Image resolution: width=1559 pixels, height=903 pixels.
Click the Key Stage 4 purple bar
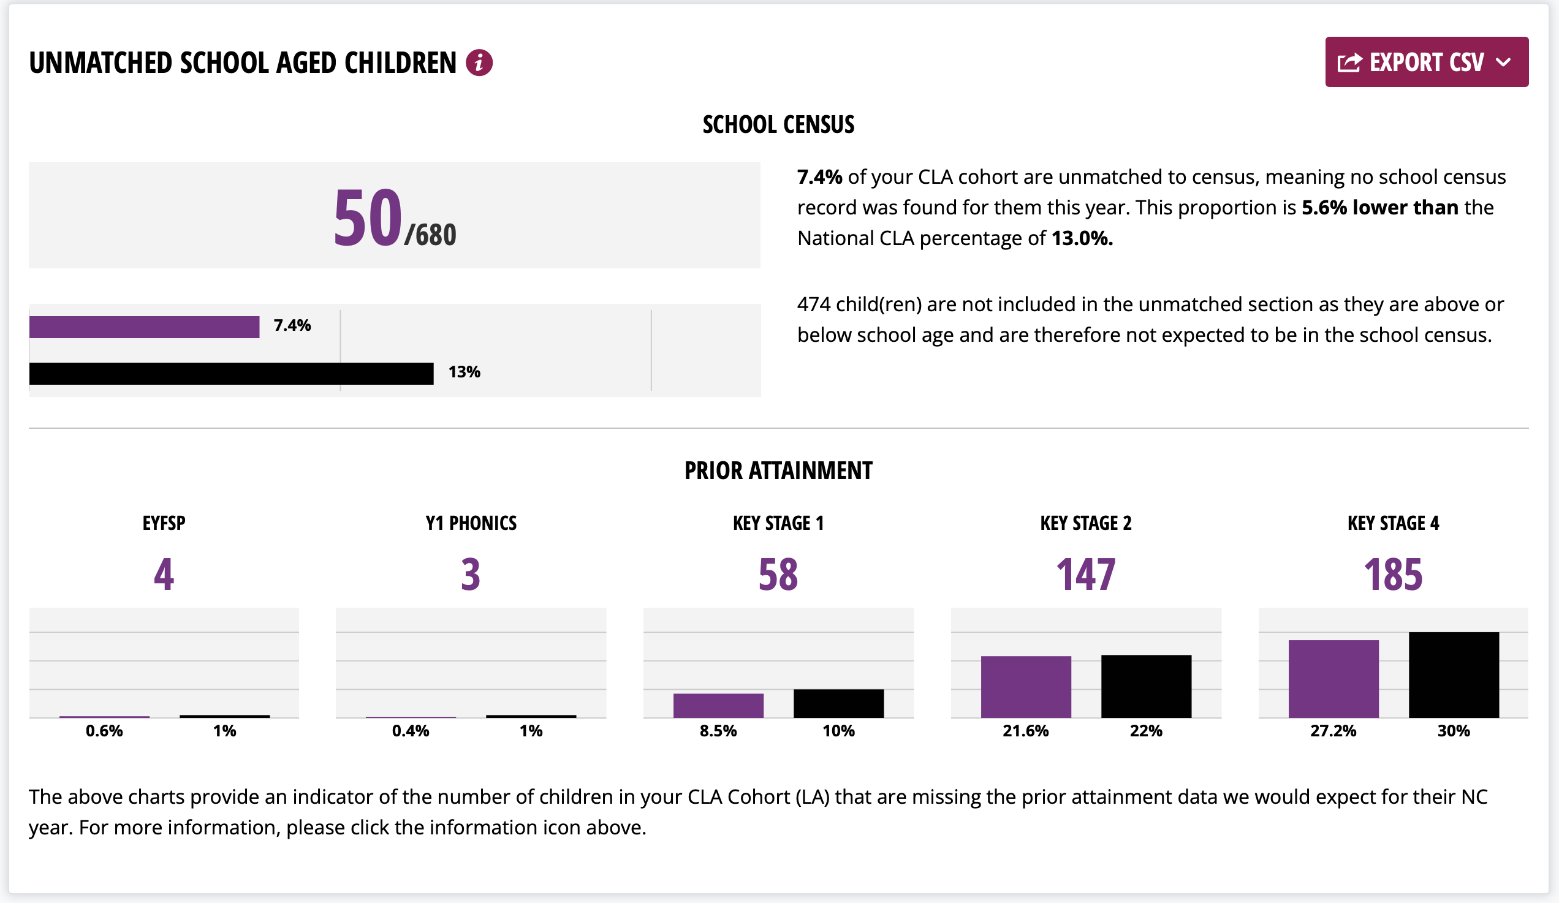(1333, 679)
